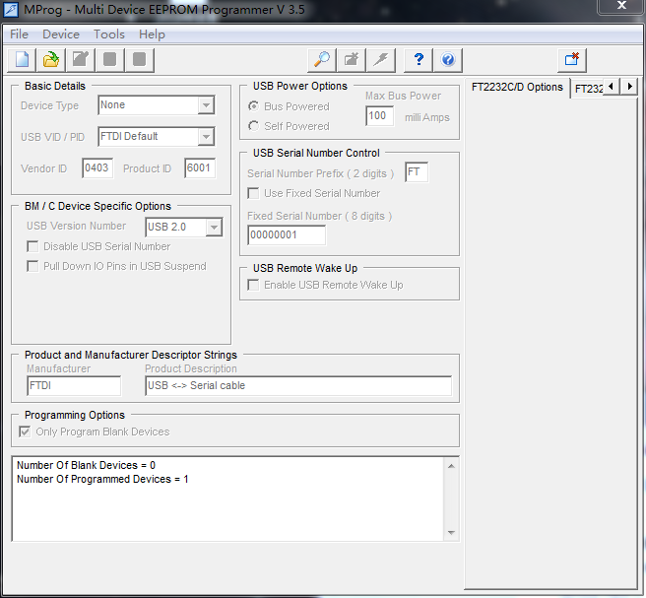
Task: Scan for devices using the magnifier icon
Action: pyautogui.click(x=322, y=60)
